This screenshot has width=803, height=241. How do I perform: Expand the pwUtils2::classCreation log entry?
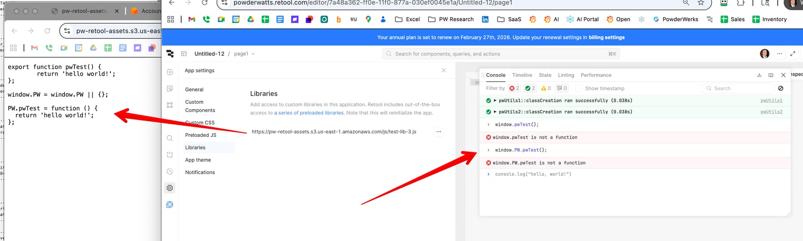pos(495,112)
